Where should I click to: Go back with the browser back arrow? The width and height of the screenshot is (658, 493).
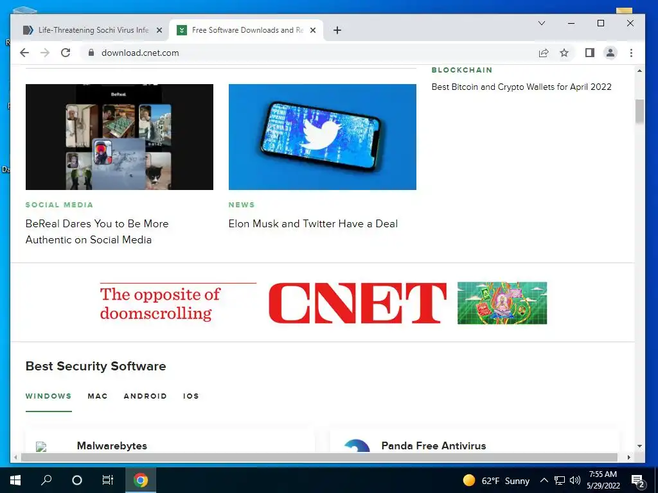pos(24,53)
